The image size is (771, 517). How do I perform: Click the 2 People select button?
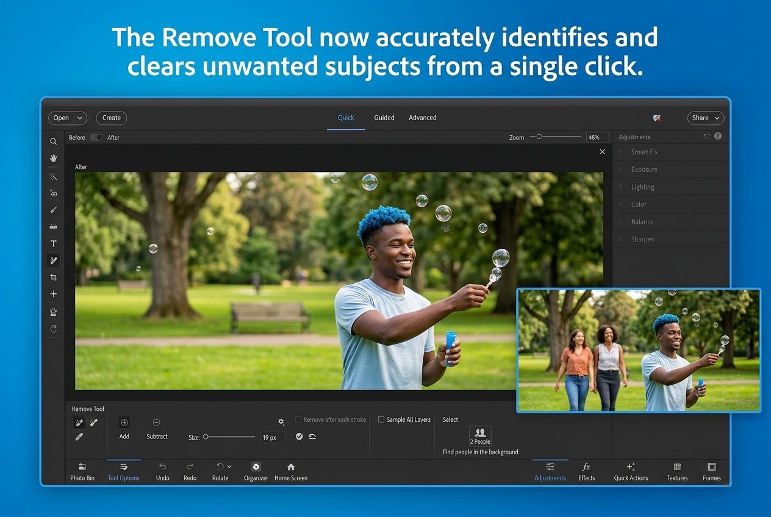point(480,435)
